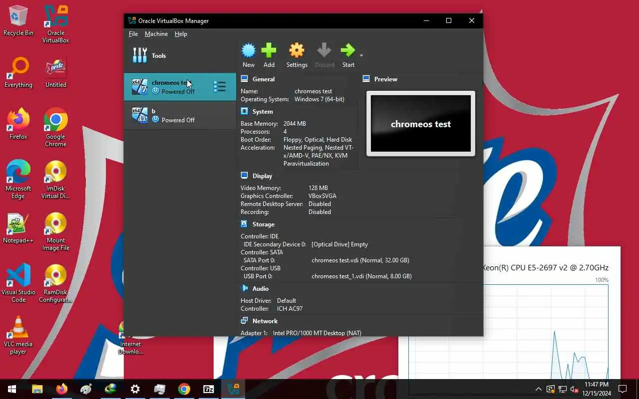Open the Recycle Bin desktop icon
Screen dimensions: 639x399
pos(18,21)
